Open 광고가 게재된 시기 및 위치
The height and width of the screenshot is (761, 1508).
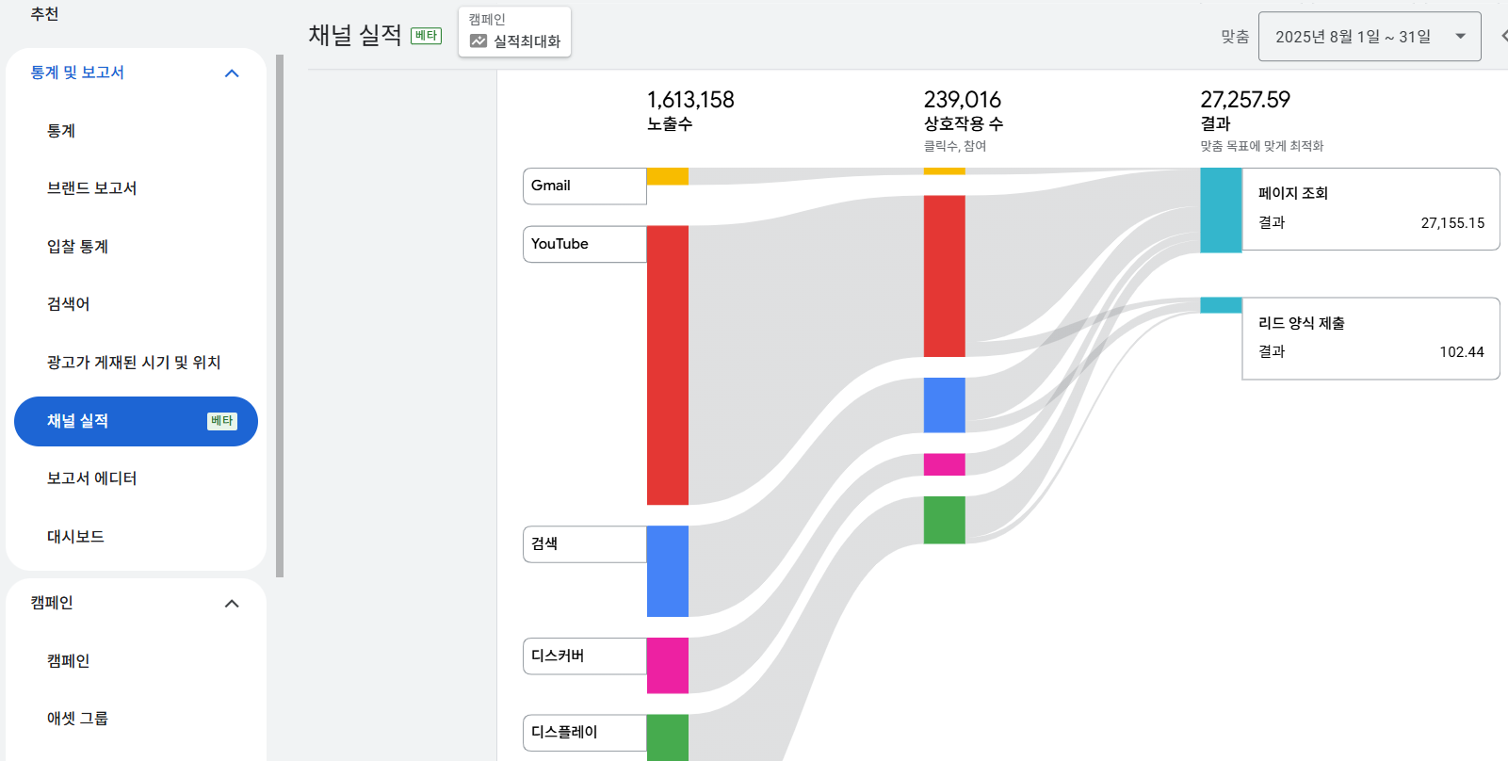pos(134,363)
